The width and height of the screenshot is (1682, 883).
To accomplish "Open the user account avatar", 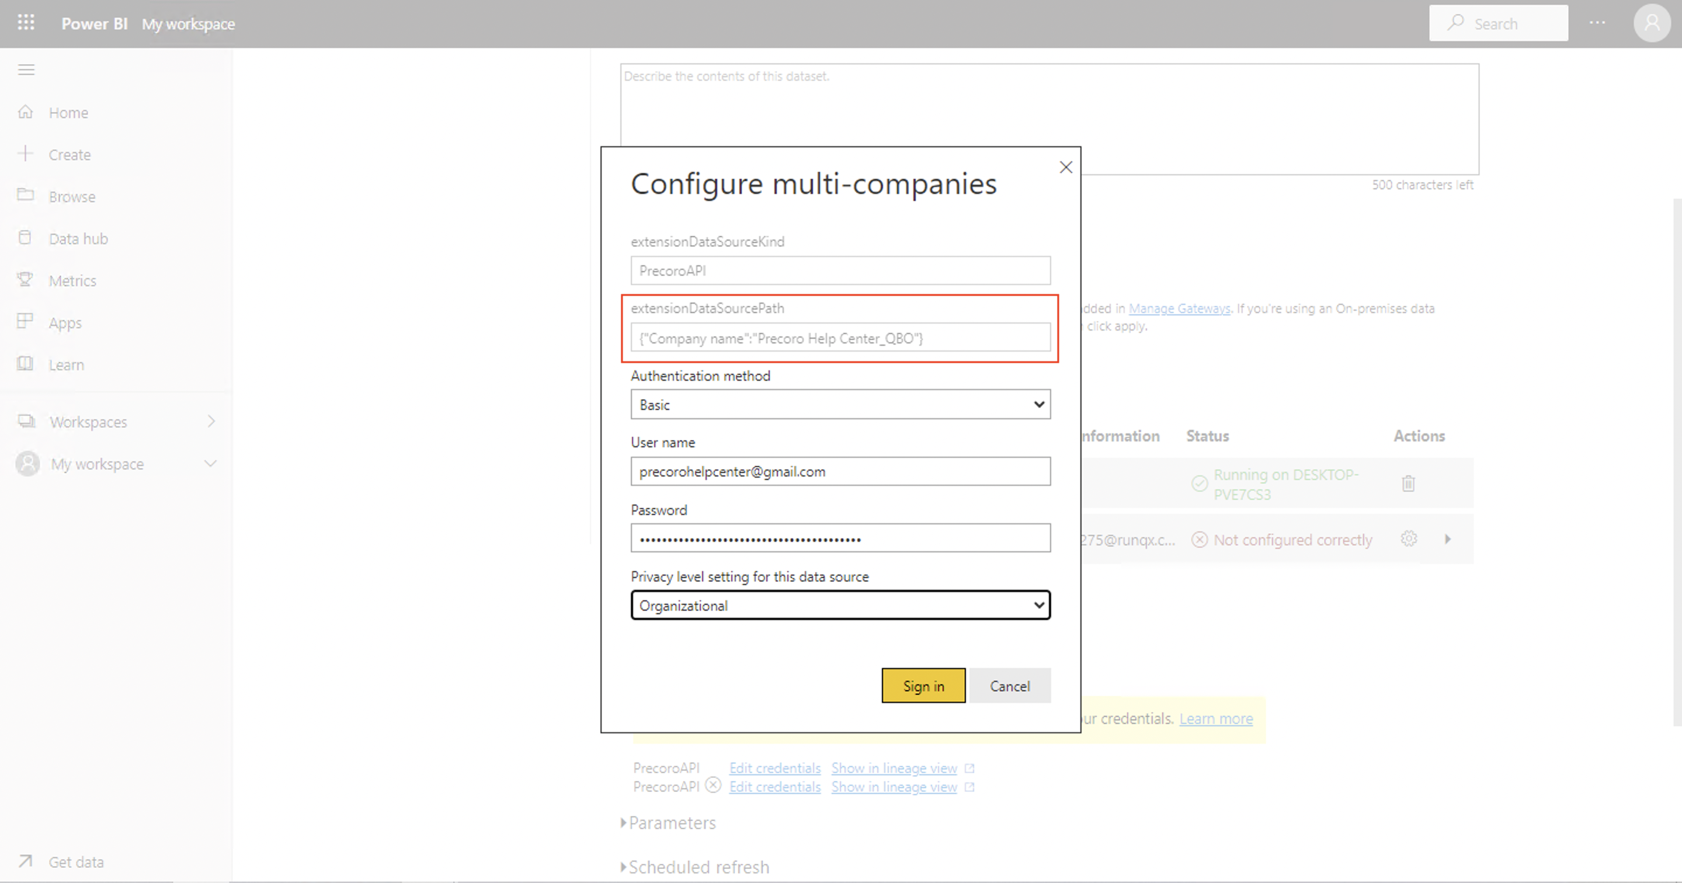I will pos(1652,23).
